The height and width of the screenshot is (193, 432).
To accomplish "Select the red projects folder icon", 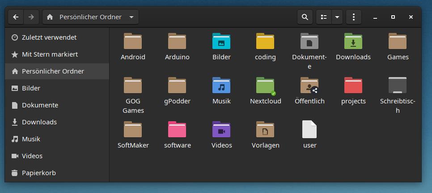I will click(353, 86).
